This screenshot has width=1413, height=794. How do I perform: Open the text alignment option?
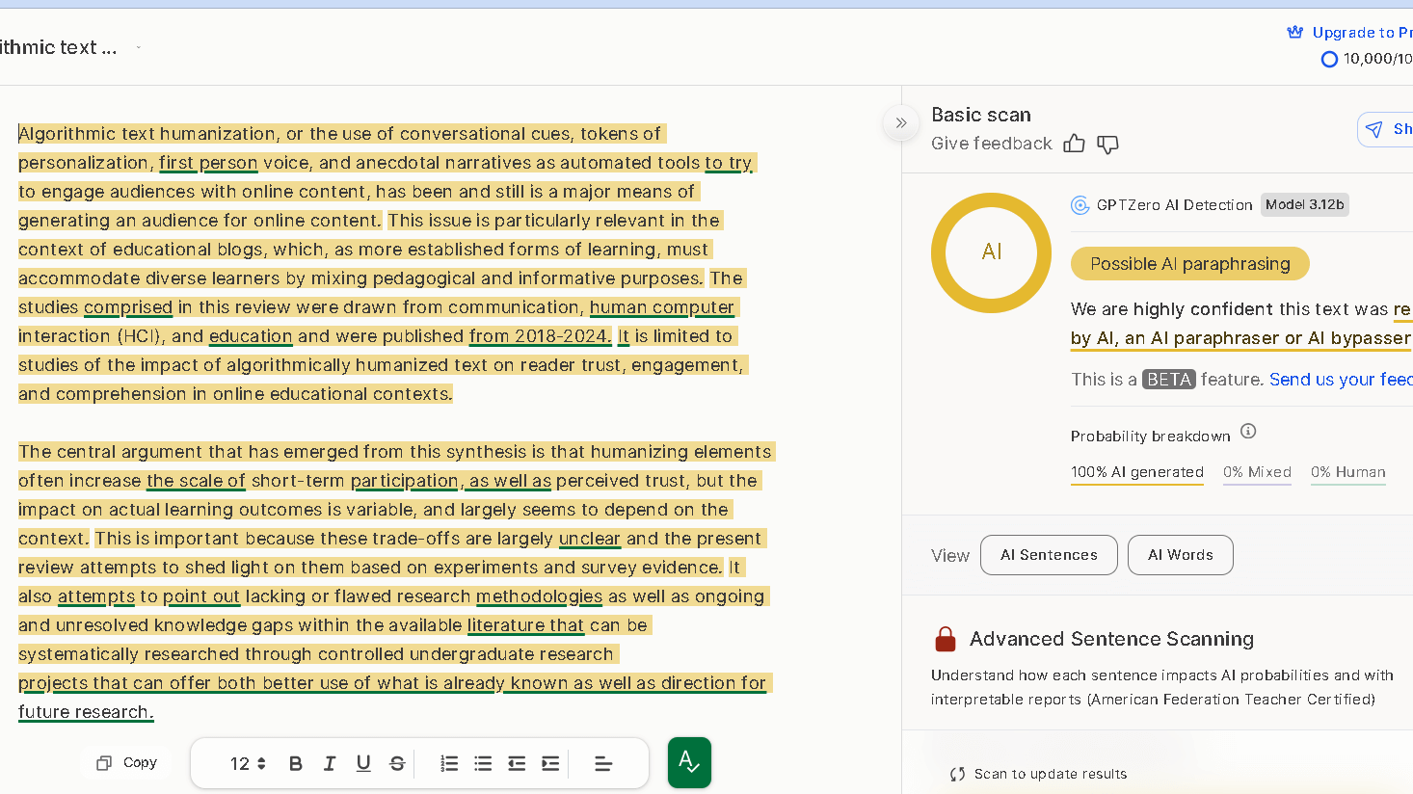pyautogui.click(x=603, y=762)
